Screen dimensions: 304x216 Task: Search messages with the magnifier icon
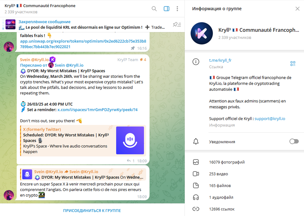(154, 9)
